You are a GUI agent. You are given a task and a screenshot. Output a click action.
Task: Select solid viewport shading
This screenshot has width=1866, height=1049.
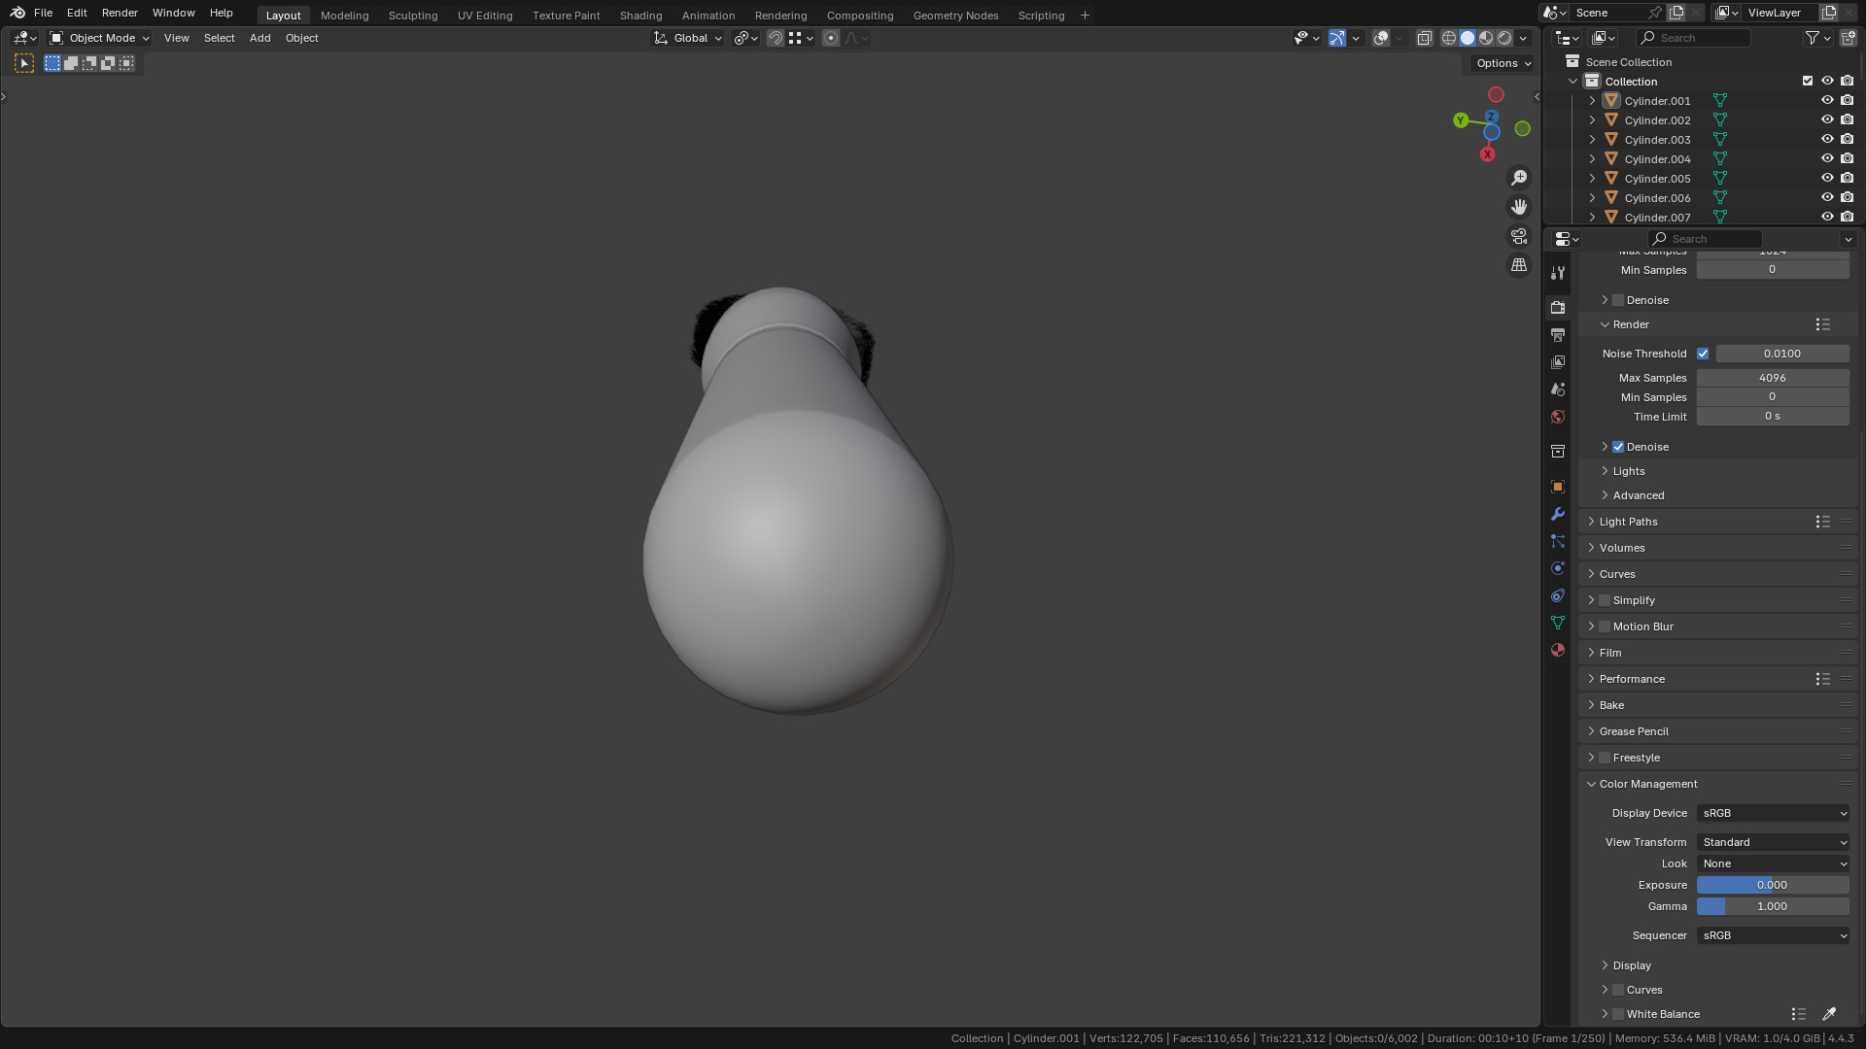pos(1468,38)
